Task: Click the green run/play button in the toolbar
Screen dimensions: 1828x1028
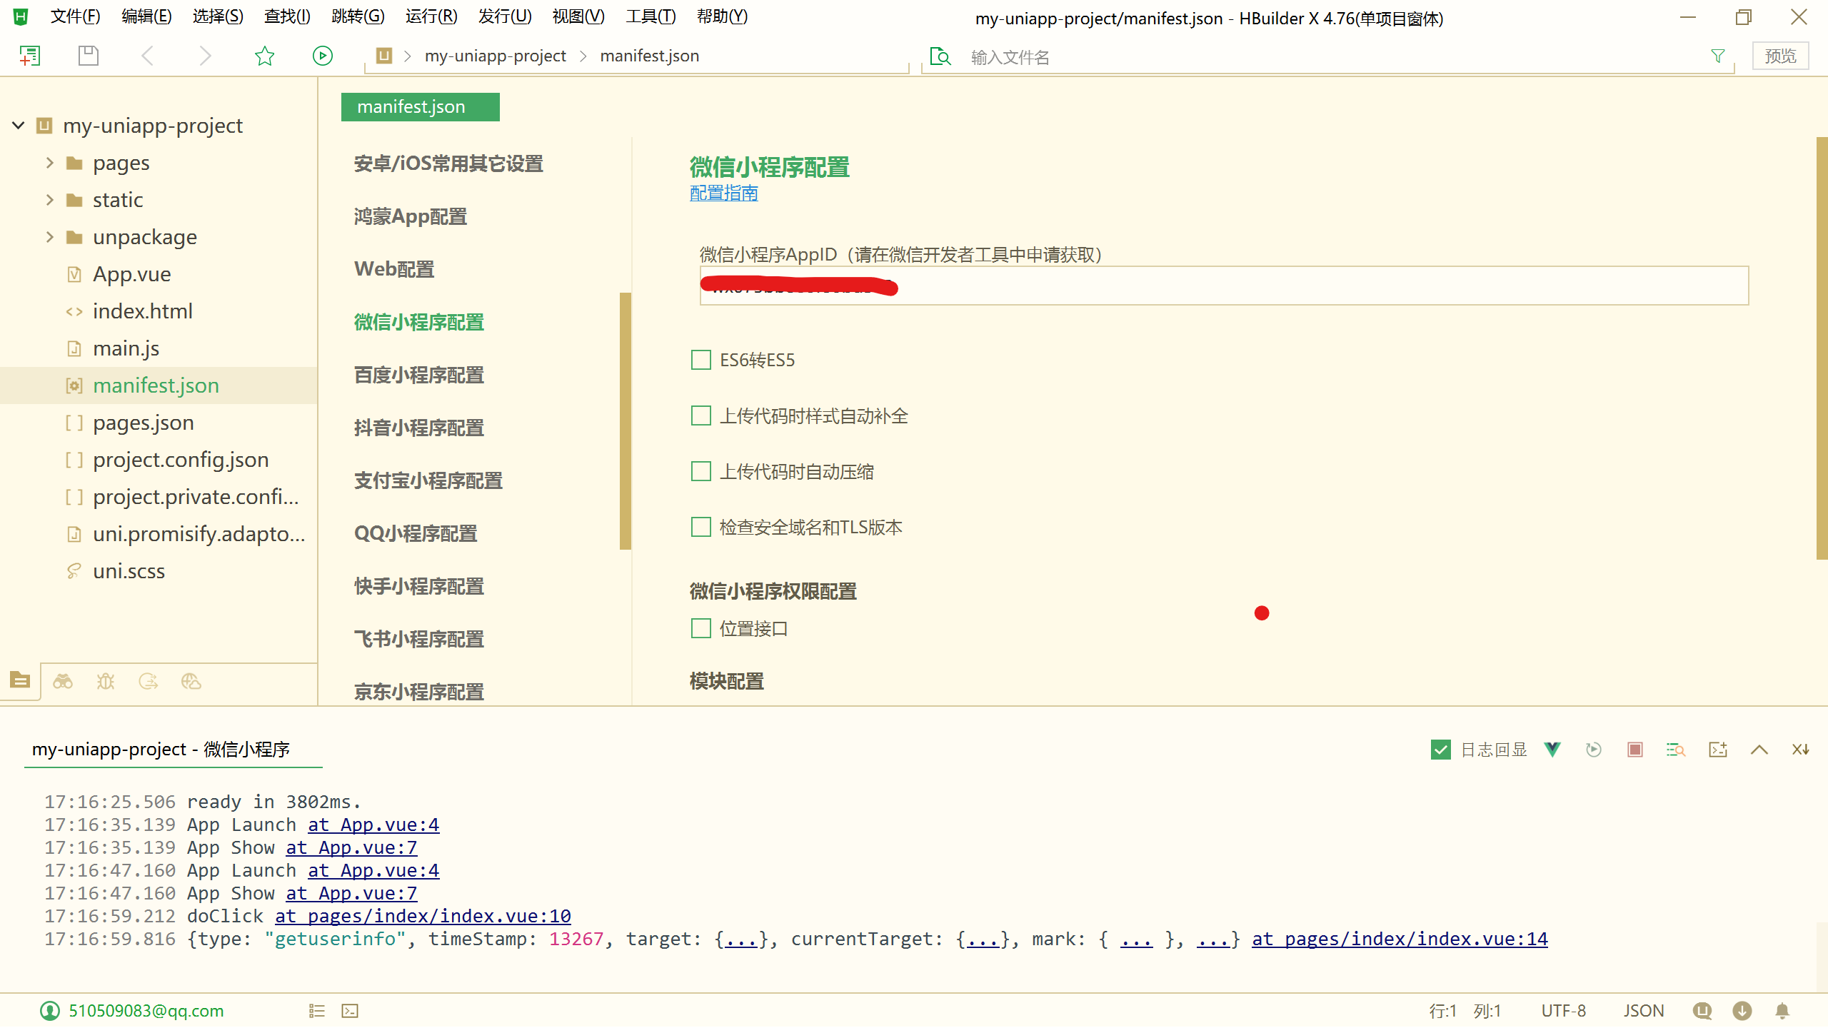Action: 322,55
